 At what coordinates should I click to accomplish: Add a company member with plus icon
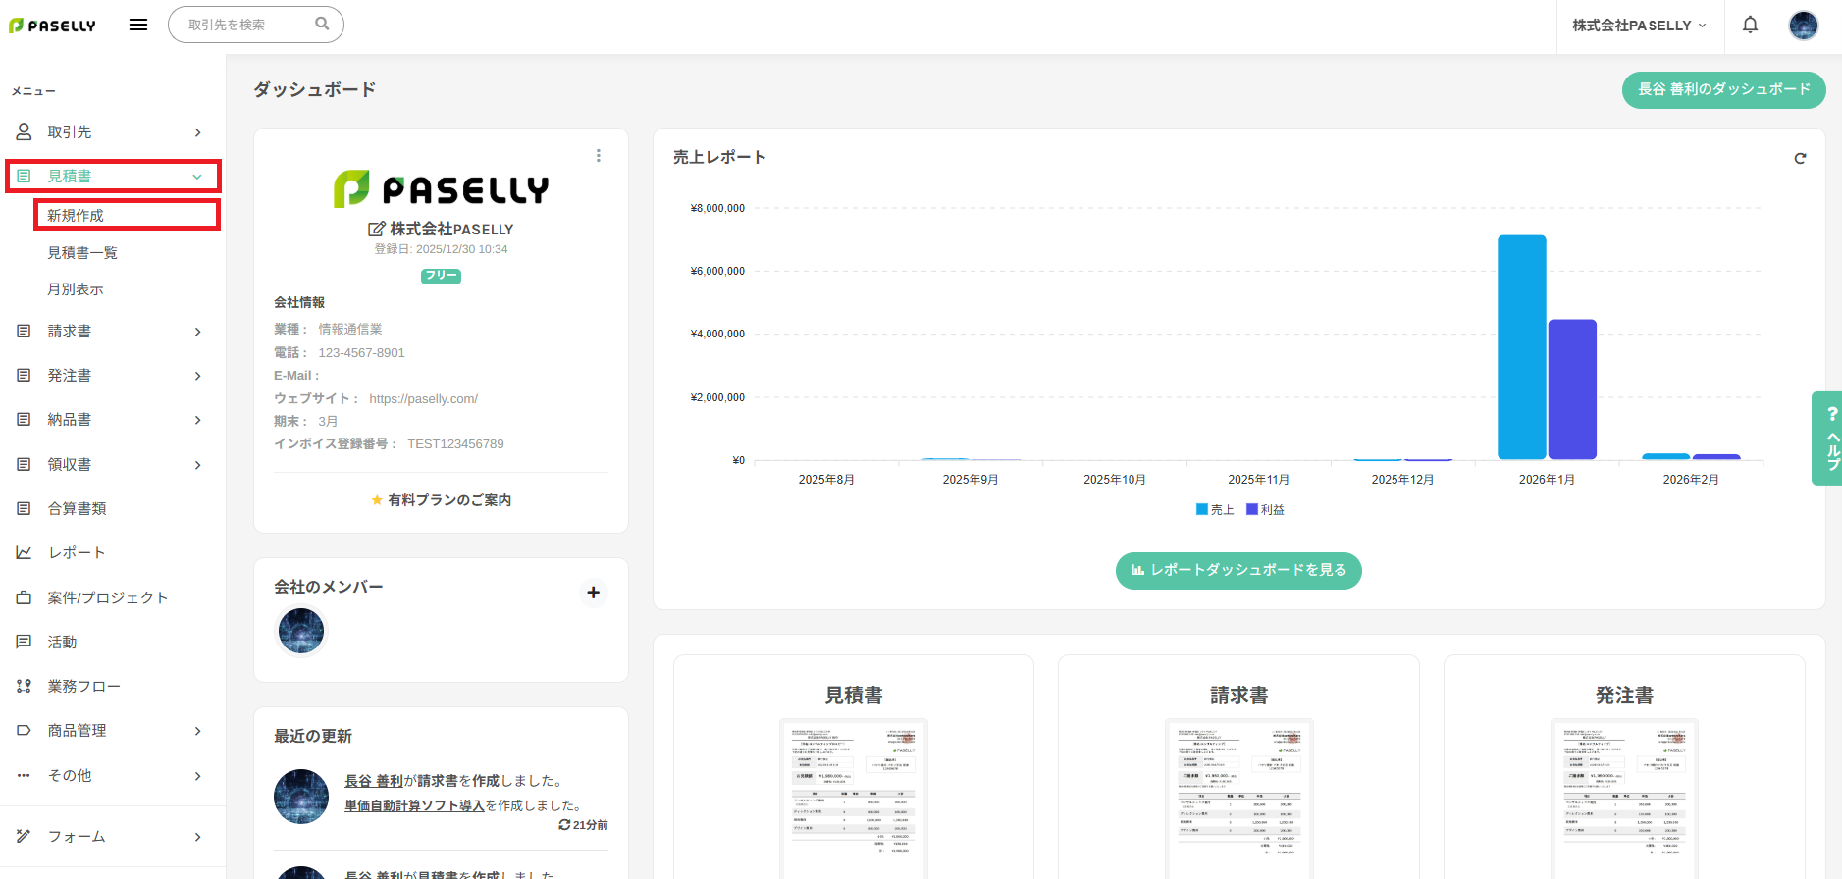593,593
